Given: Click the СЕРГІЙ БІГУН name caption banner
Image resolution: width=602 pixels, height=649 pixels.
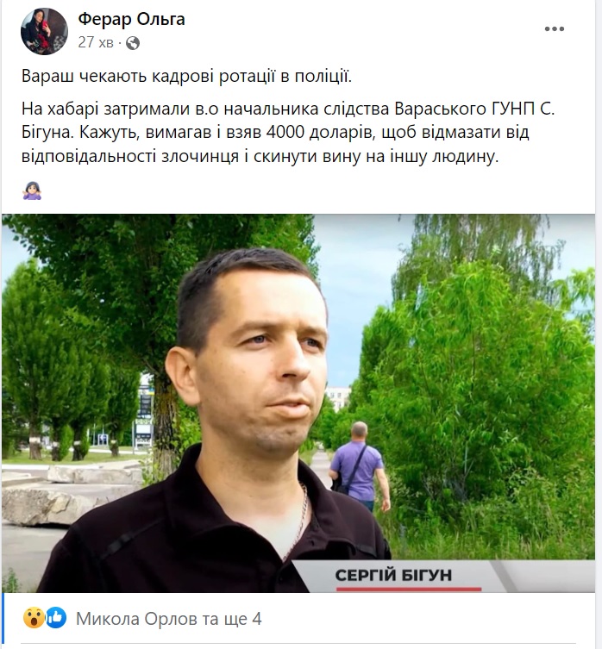Looking at the screenshot, I should 393,576.
